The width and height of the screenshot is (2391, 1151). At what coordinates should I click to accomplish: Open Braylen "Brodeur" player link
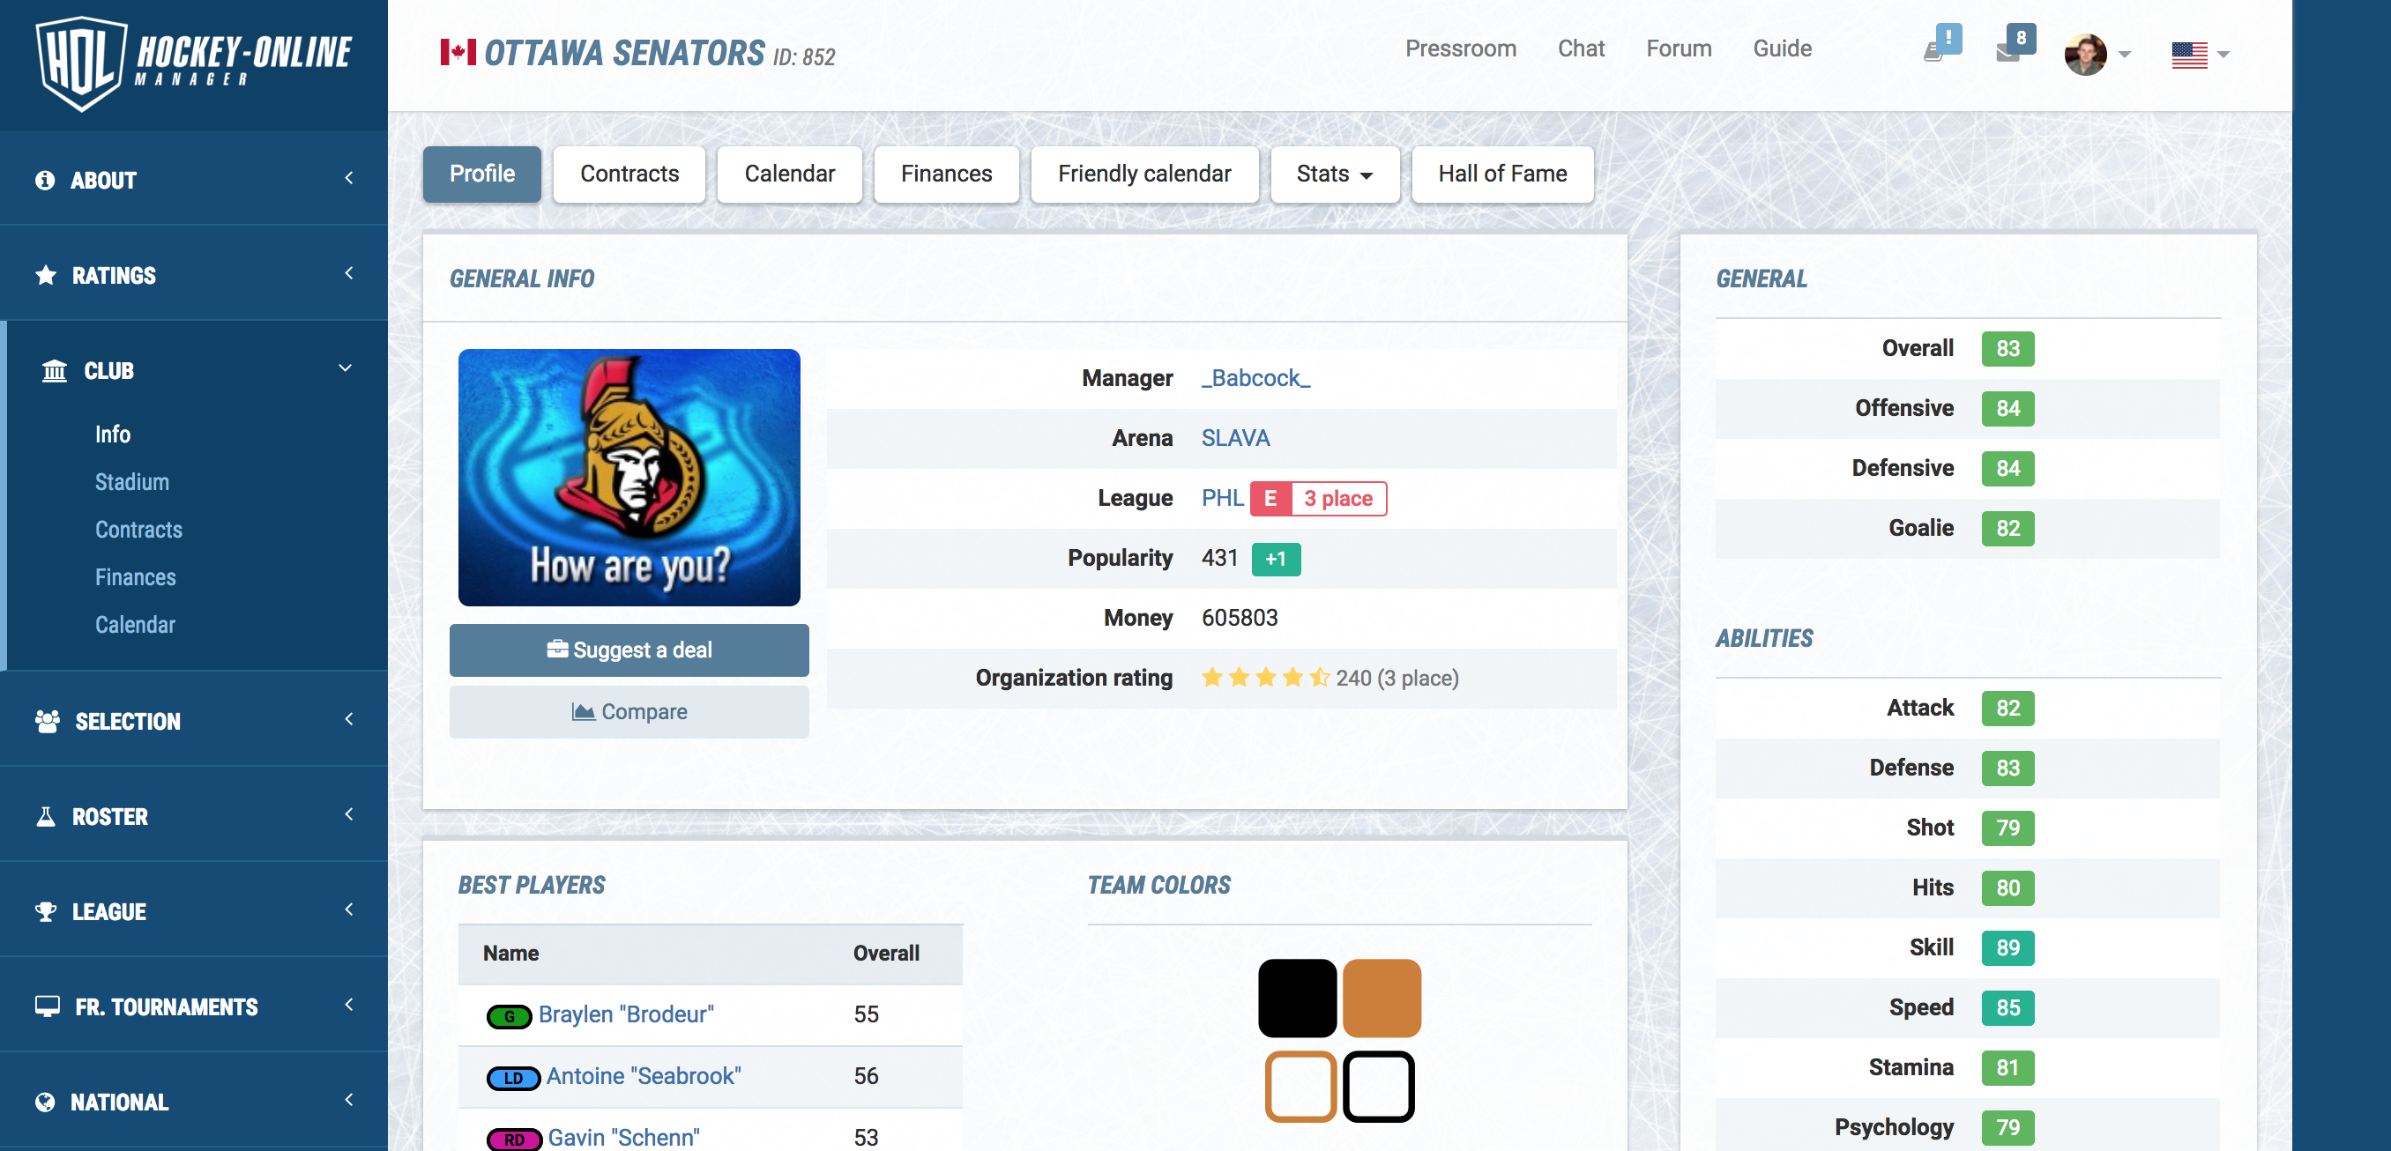(x=627, y=1014)
